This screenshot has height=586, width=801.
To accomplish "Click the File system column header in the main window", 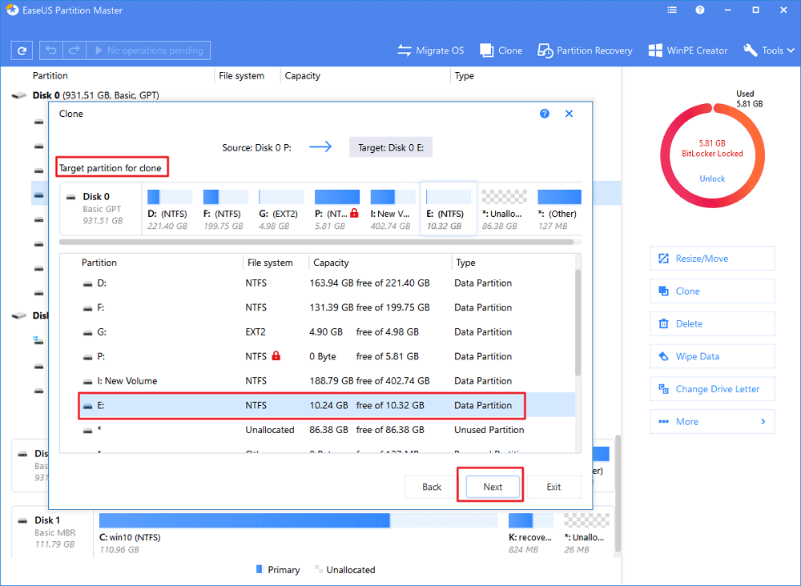I will click(241, 75).
